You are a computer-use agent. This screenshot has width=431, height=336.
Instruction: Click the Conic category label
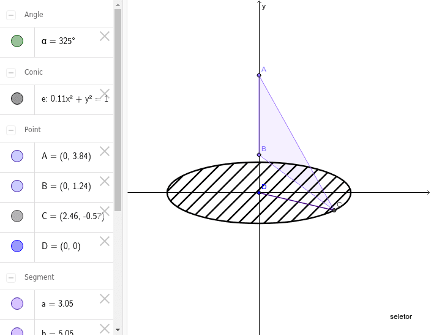tap(34, 72)
